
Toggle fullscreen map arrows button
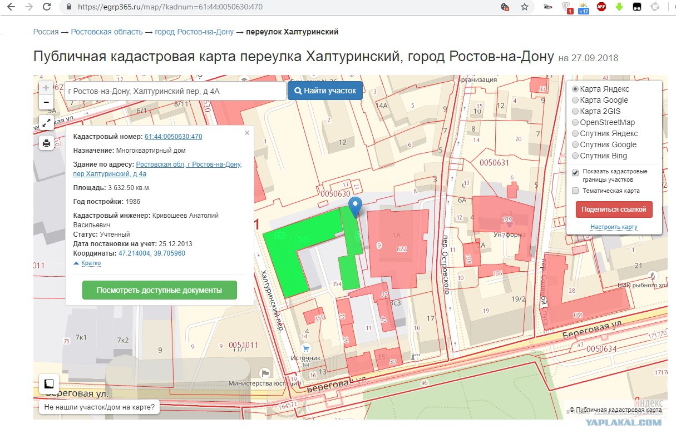tap(46, 123)
